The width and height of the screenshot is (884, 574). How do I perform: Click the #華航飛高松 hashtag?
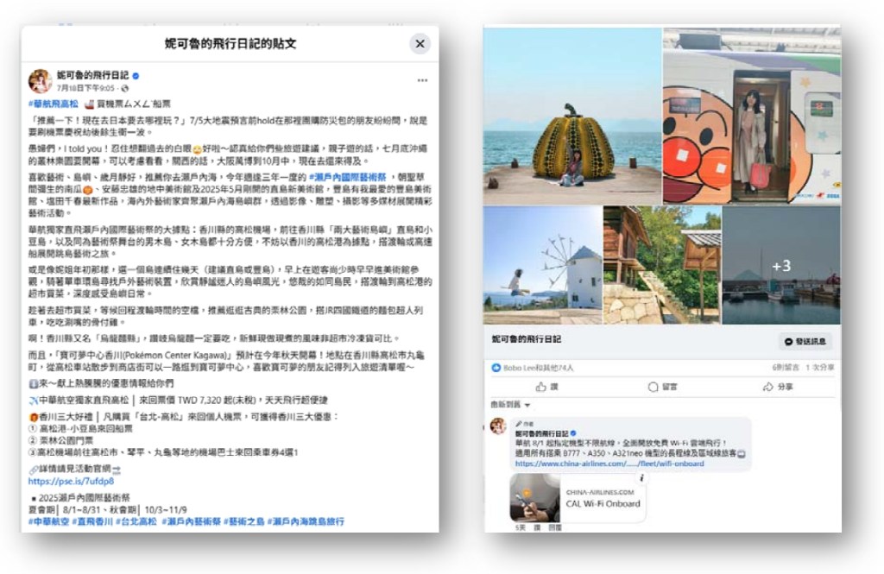click(56, 104)
